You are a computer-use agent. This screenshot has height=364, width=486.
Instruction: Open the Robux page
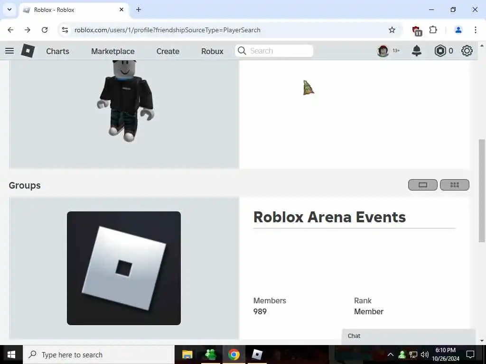pyautogui.click(x=212, y=51)
